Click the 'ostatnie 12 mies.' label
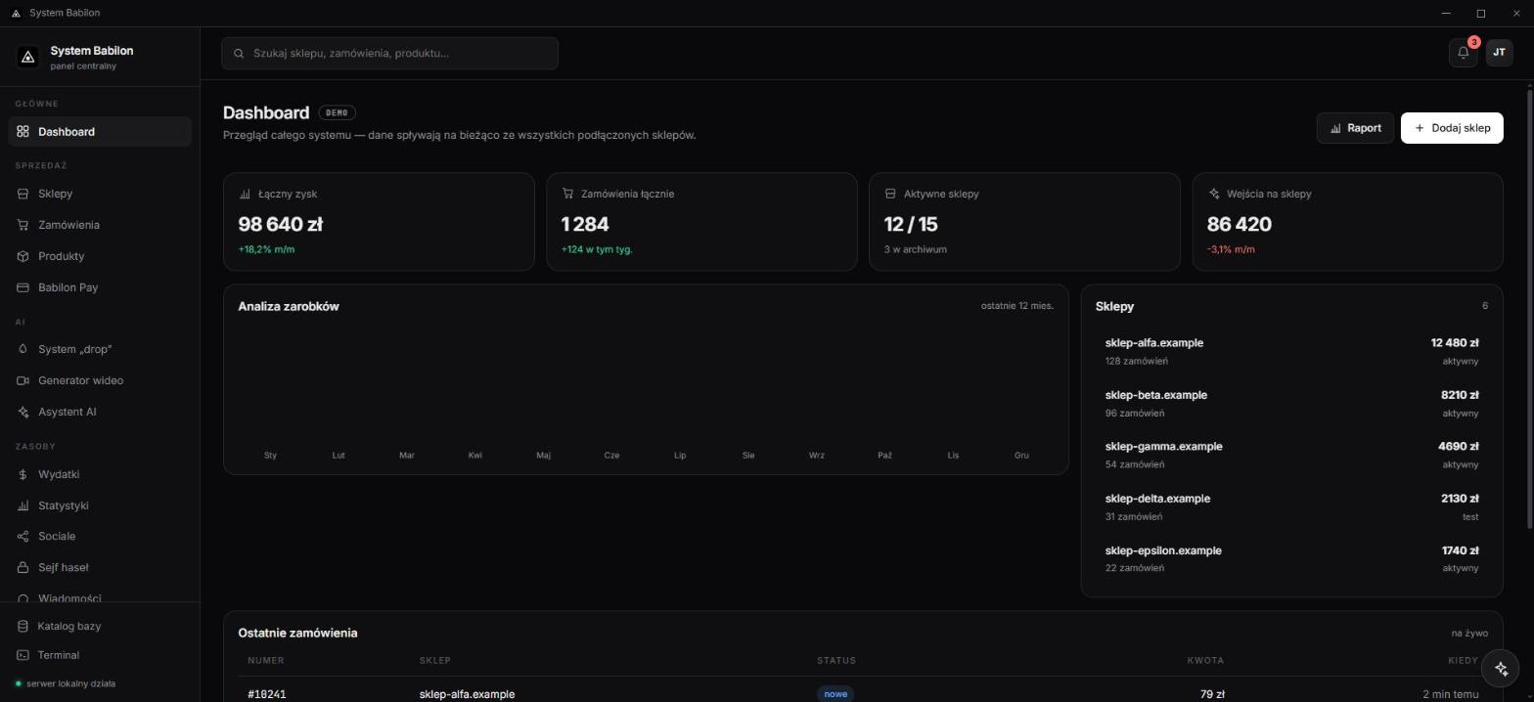The image size is (1534, 702). (1017, 306)
